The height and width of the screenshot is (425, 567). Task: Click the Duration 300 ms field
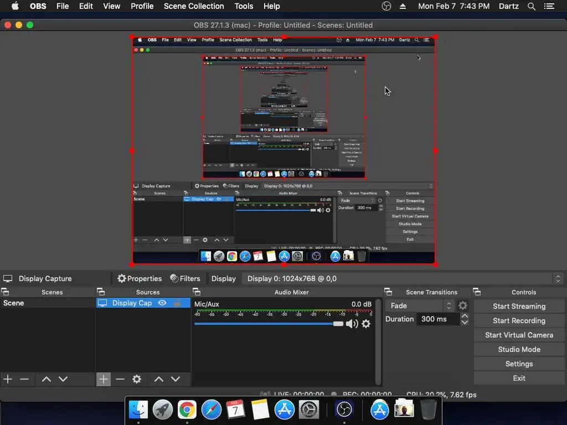click(x=438, y=319)
